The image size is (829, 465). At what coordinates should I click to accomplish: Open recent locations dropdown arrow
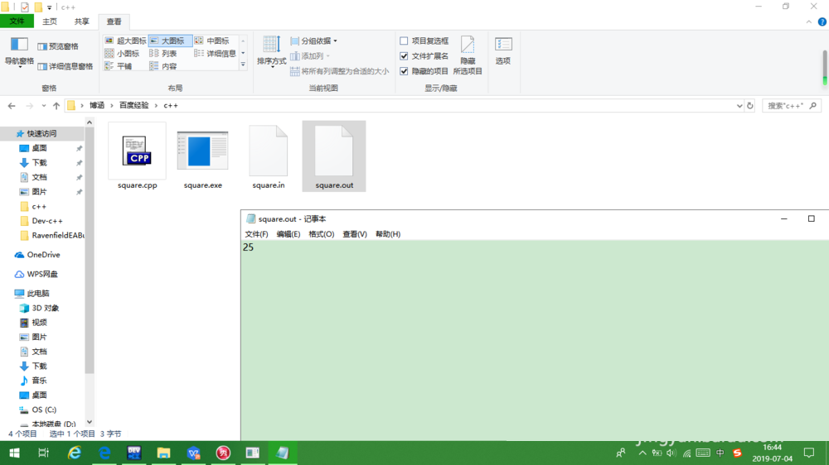click(43, 106)
